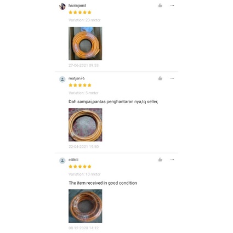Select matjan76's five-star rating
This screenshot has width=233, height=233.
click(80, 85)
